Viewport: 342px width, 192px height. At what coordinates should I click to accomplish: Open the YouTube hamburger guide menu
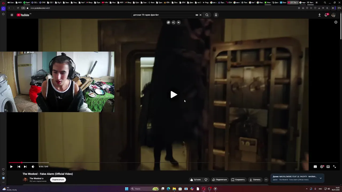(x=12, y=15)
